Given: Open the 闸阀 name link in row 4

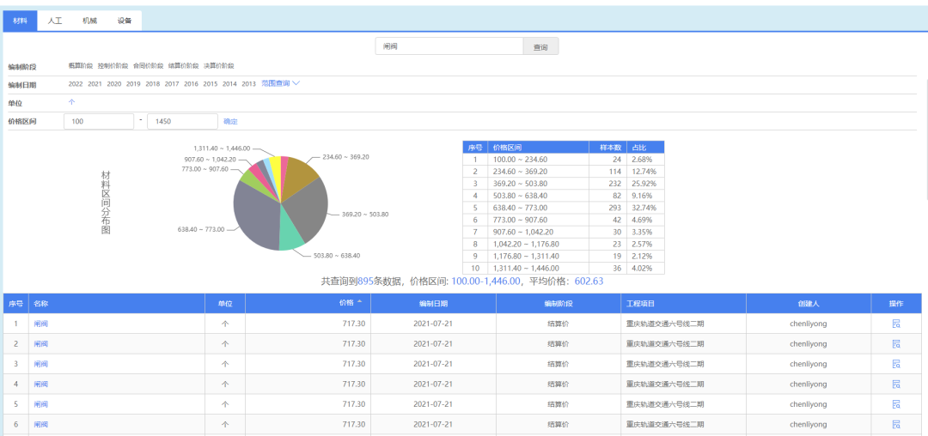Looking at the screenshot, I should point(40,384).
